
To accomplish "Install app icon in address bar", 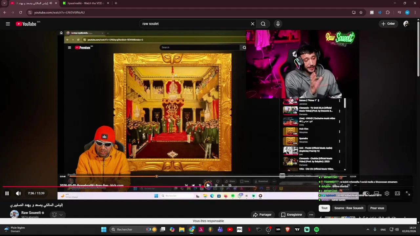I will point(354,12).
